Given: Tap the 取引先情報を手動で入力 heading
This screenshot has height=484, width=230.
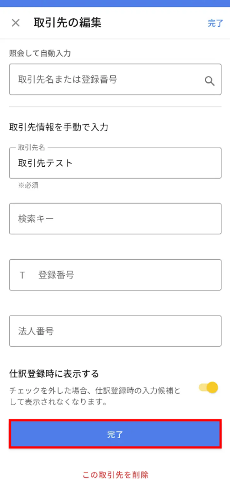Looking at the screenshot, I should point(58,127).
